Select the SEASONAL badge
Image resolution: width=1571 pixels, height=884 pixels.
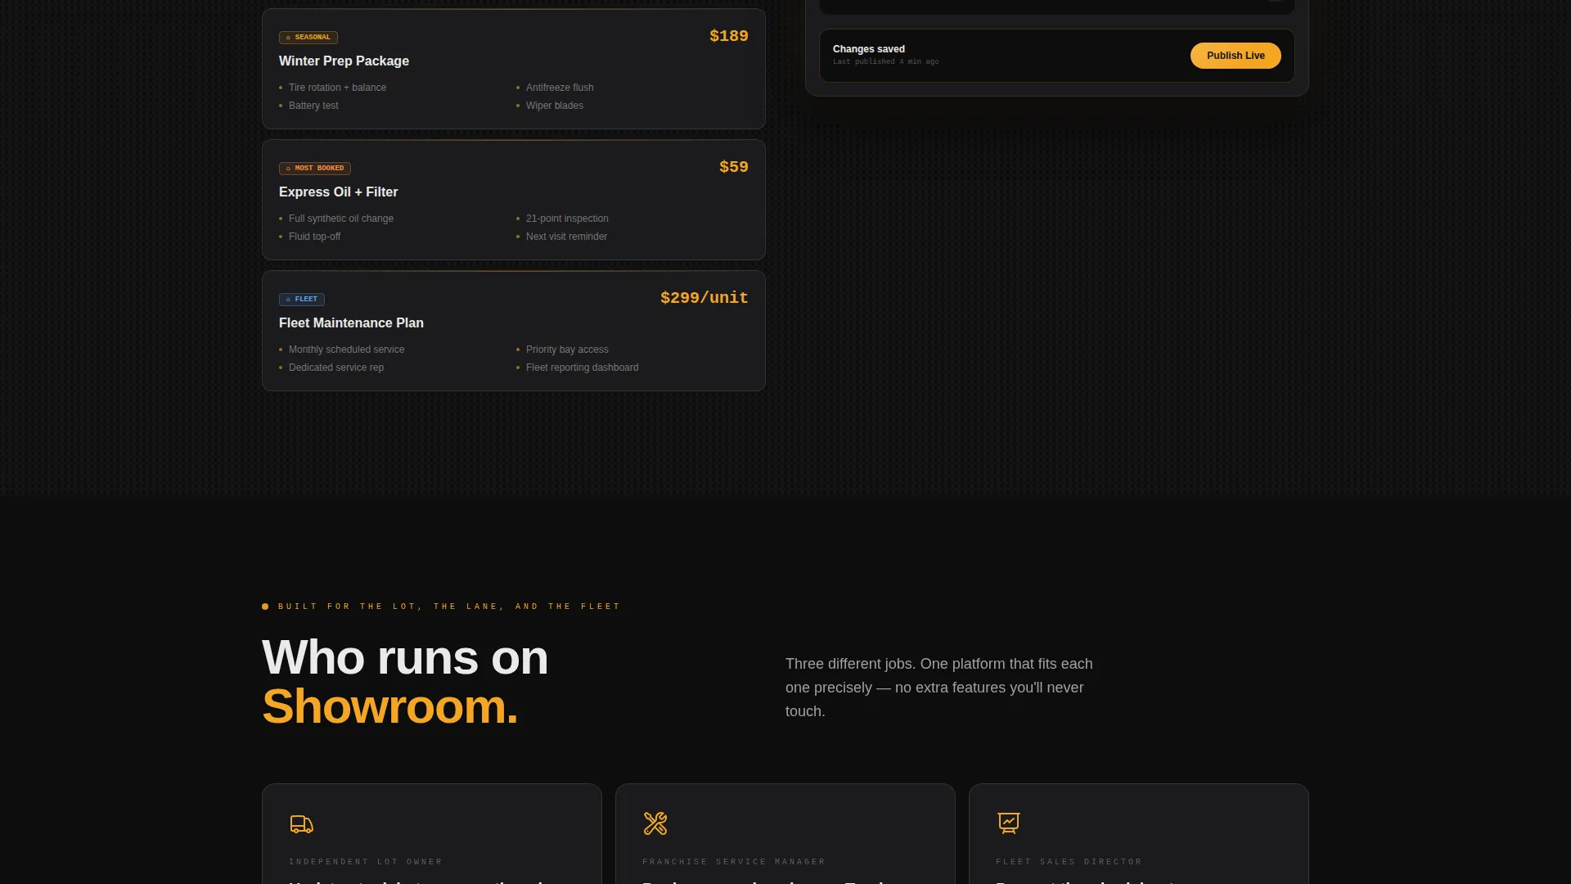[308, 38]
